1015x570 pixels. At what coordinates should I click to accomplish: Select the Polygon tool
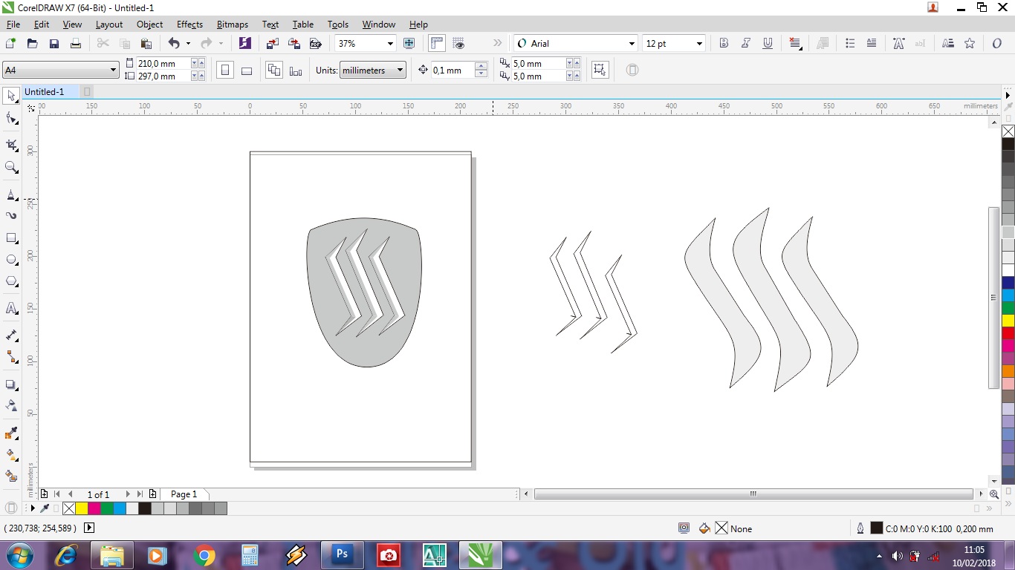pyautogui.click(x=11, y=281)
